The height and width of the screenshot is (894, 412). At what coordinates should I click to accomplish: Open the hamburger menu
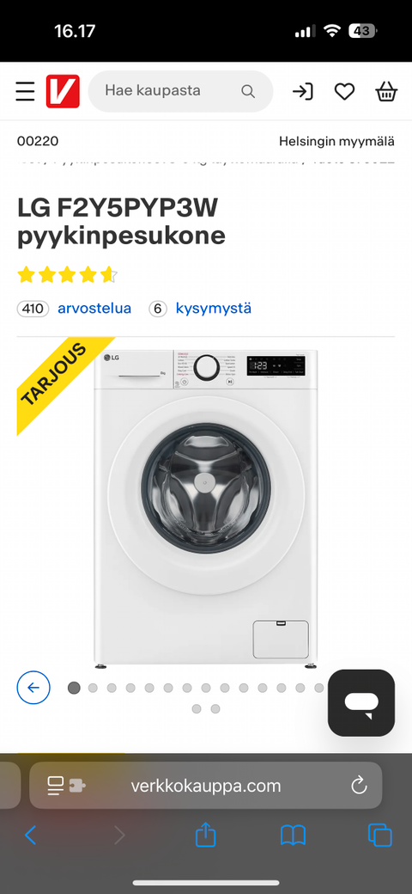point(25,91)
